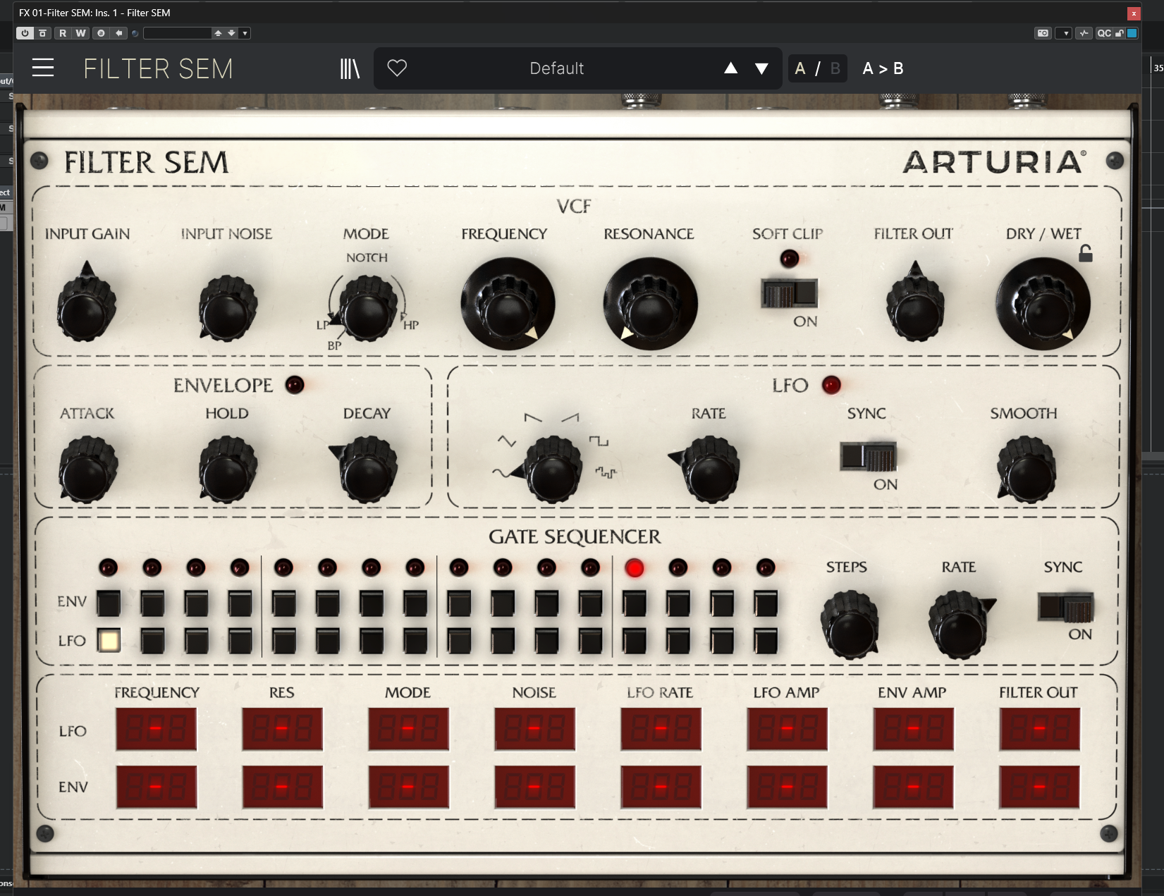
Task: Click the left arrow copy-setting icon
Action: (x=119, y=33)
